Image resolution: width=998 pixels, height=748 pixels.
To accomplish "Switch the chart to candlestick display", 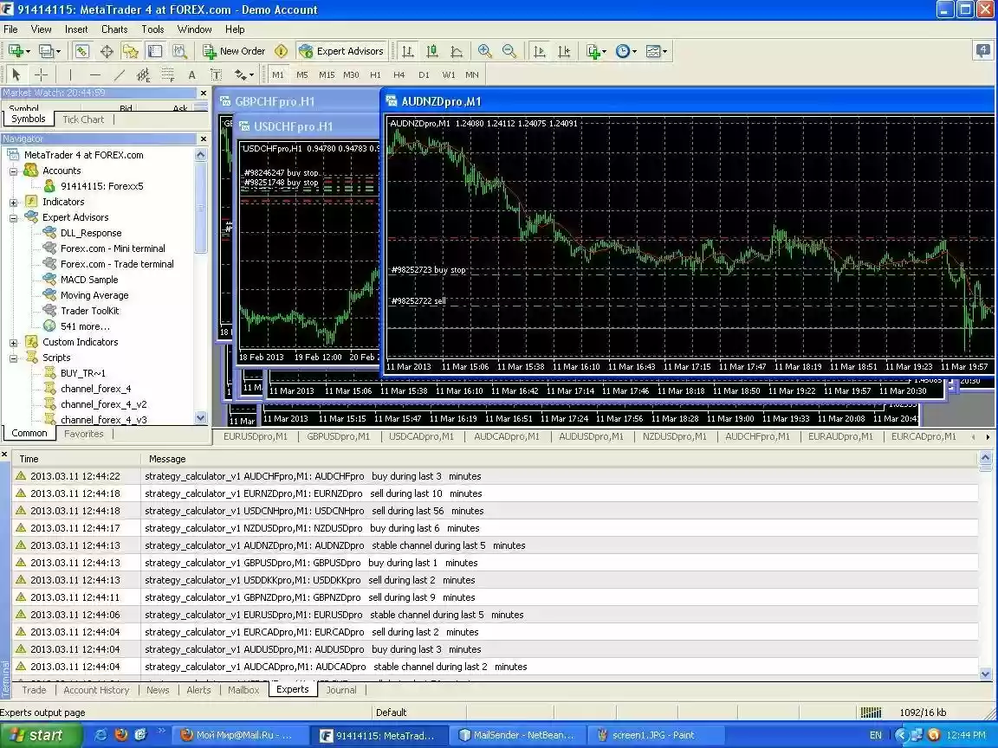I will coord(431,51).
